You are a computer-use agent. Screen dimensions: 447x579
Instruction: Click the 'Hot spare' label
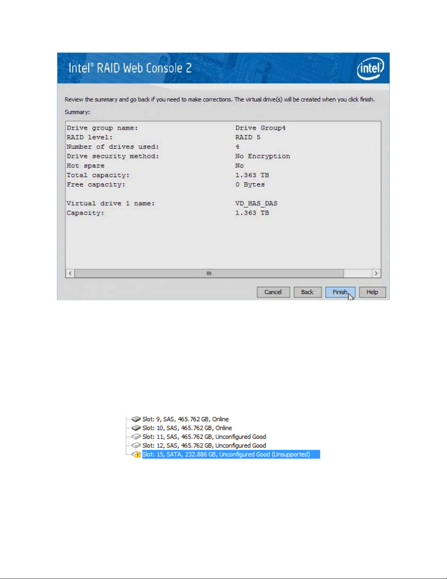tap(85, 166)
